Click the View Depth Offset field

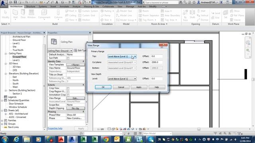(x=157, y=79)
